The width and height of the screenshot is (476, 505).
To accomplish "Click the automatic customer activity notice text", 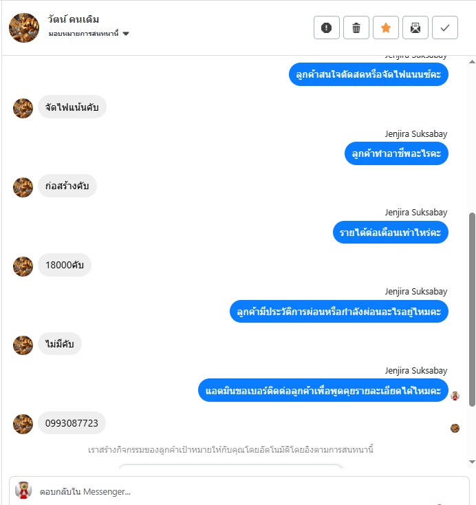I will click(x=230, y=449).
